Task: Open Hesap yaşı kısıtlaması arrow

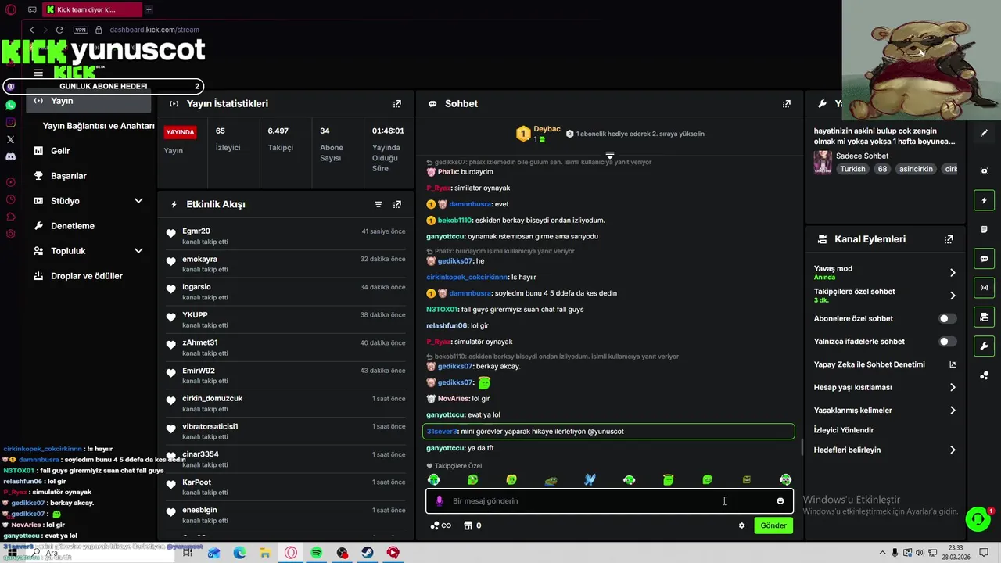Action: tap(953, 387)
